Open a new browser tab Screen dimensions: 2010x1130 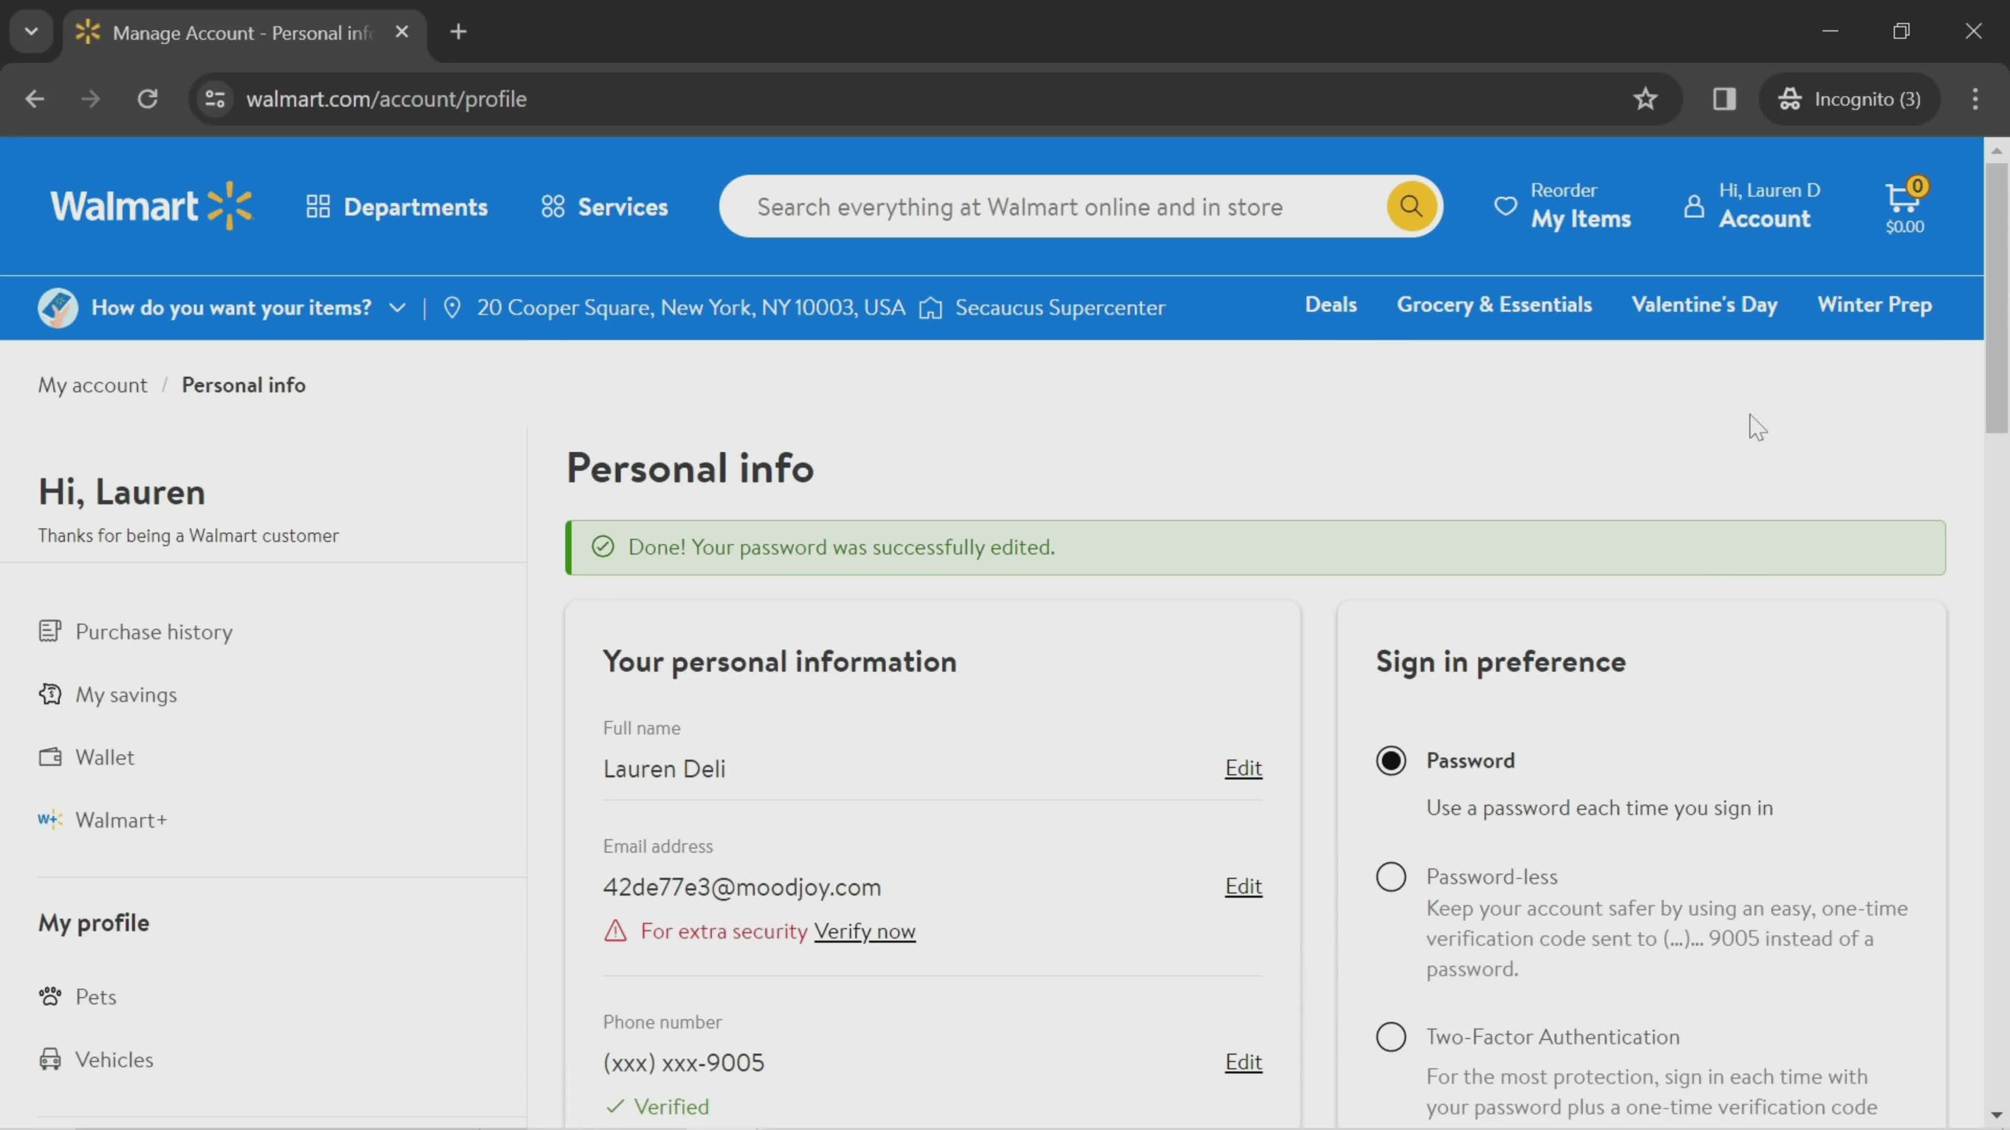(x=459, y=32)
